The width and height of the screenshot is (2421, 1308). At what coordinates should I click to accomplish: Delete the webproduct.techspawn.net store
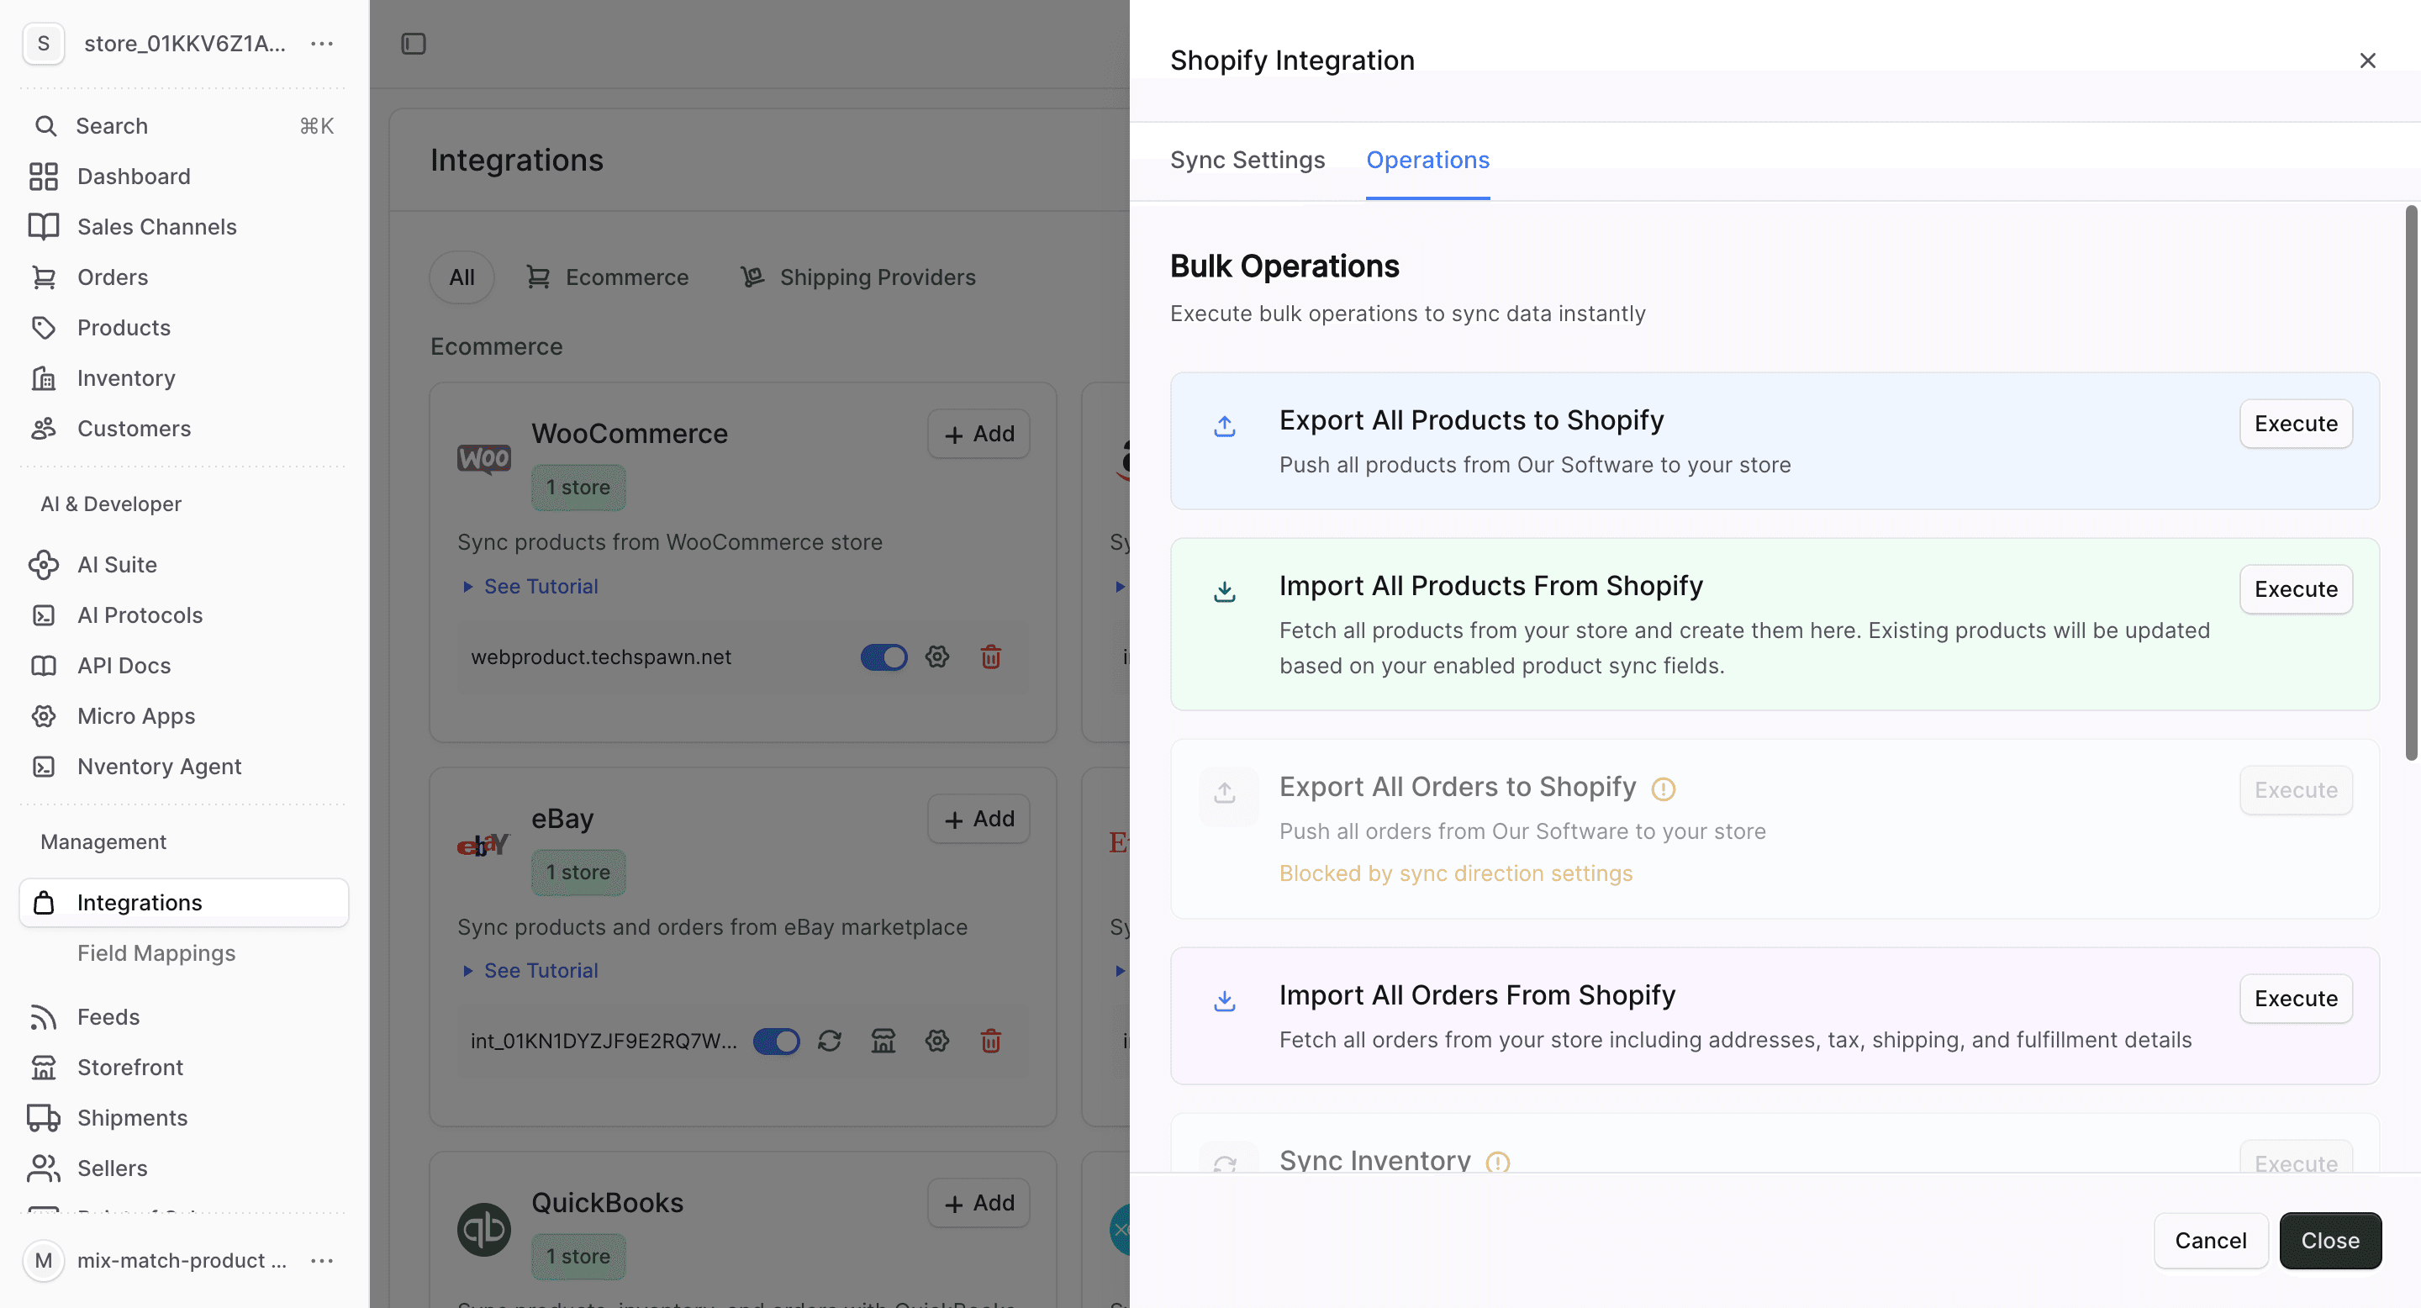click(990, 657)
